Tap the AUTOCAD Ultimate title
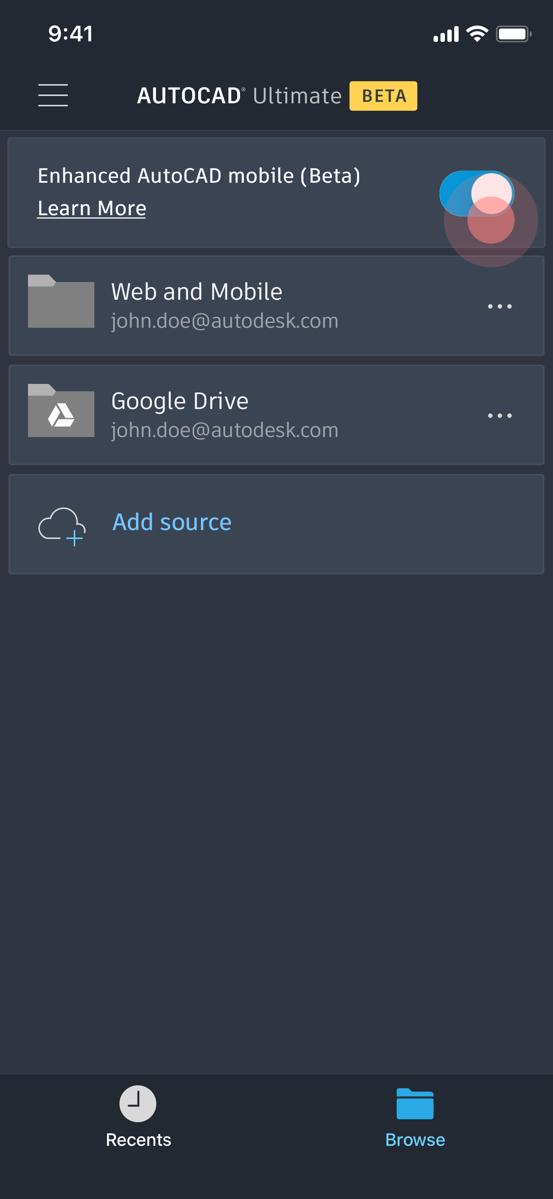Screen dimensions: 553x1199 pos(239,96)
